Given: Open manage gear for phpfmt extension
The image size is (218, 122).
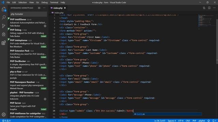Looking at the screenshot, I should click(x=45, y=99).
